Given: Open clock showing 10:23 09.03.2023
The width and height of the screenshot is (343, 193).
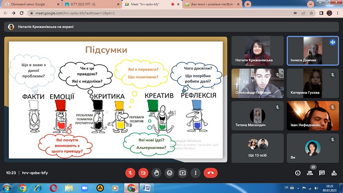Looking at the screenshot, I should pyautogui.click(x=330, y=188).
